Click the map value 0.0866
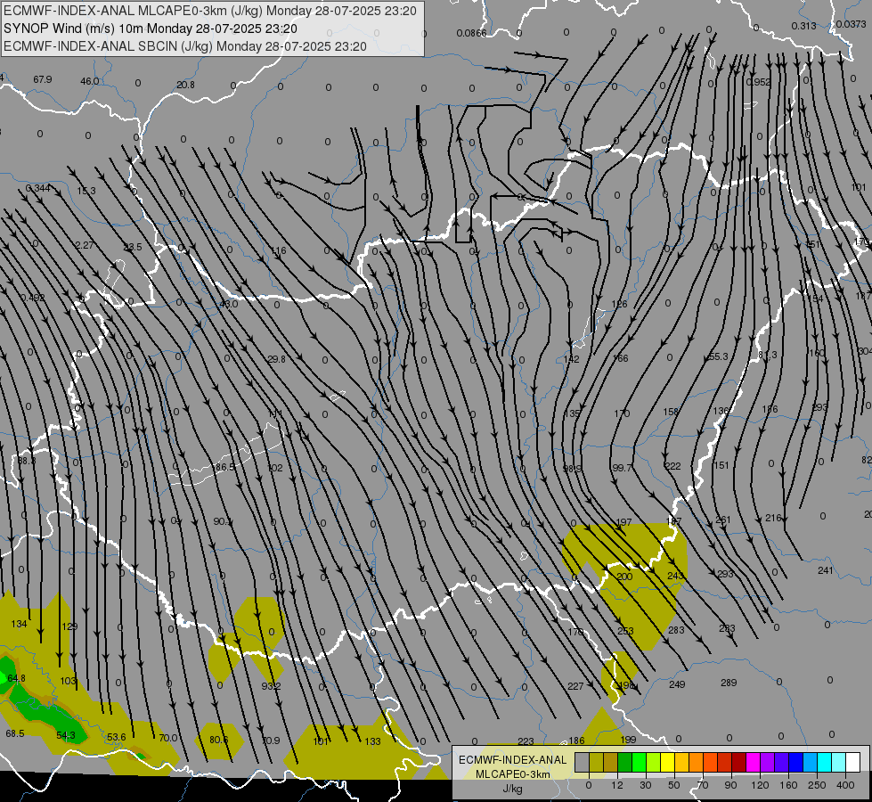Viewport: 872px width, 802px height. click(x=471, y=33)
